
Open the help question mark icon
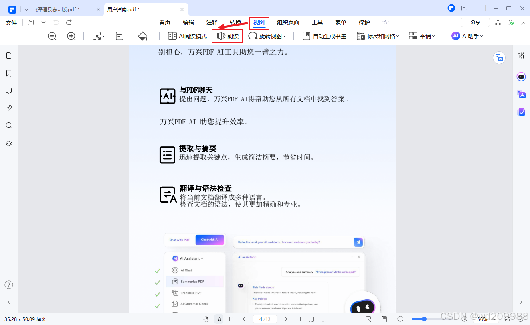click(x=9, y=285)
